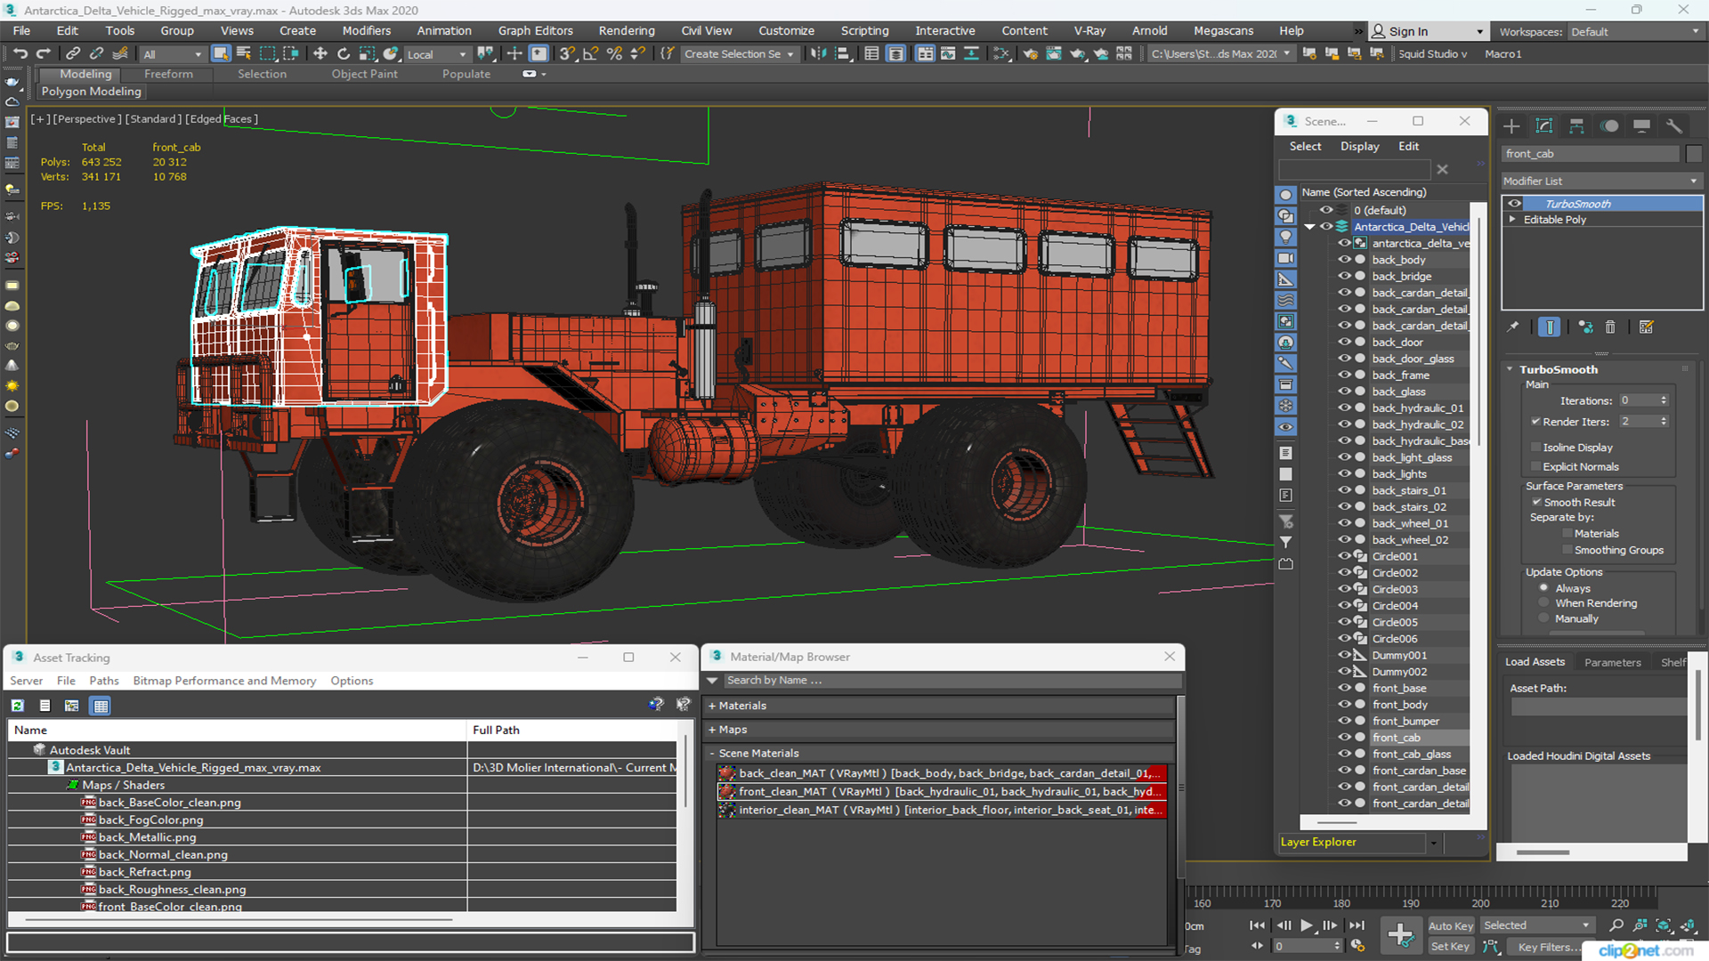Expand the Maps group in browser
This screenshot has width=1709, height=961.
tap(712, 730)
